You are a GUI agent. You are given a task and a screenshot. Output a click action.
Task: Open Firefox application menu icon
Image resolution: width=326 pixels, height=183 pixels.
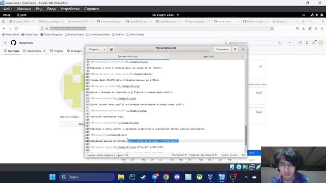(x=322, y=28)
